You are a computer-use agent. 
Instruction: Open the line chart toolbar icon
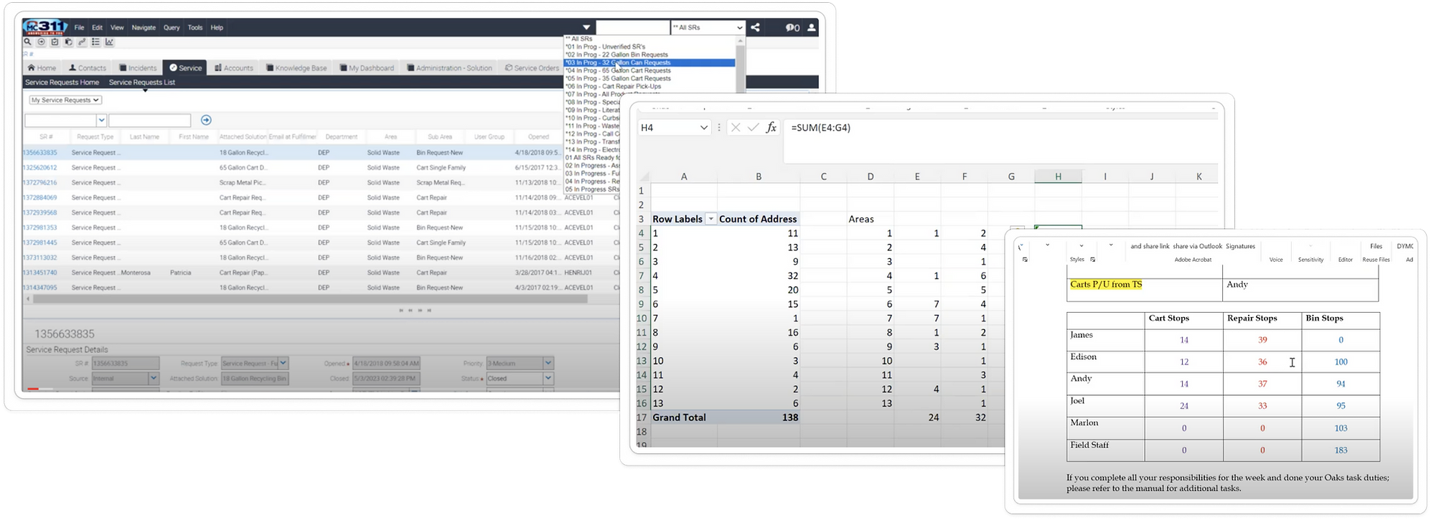(109, 42)
